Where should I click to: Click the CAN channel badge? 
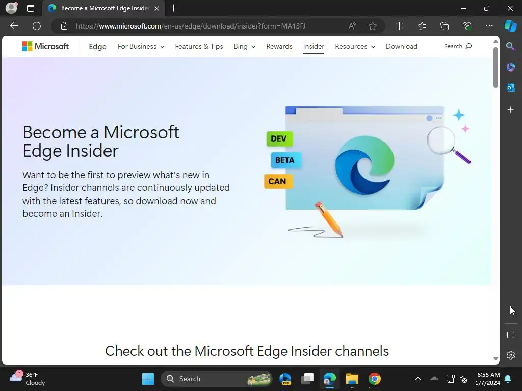278,181
